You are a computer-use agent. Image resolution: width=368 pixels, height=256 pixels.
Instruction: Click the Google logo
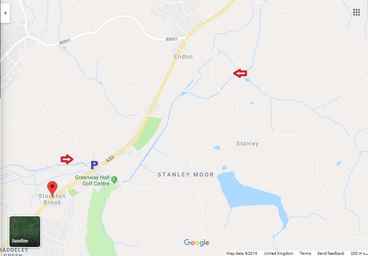point(197,242)
